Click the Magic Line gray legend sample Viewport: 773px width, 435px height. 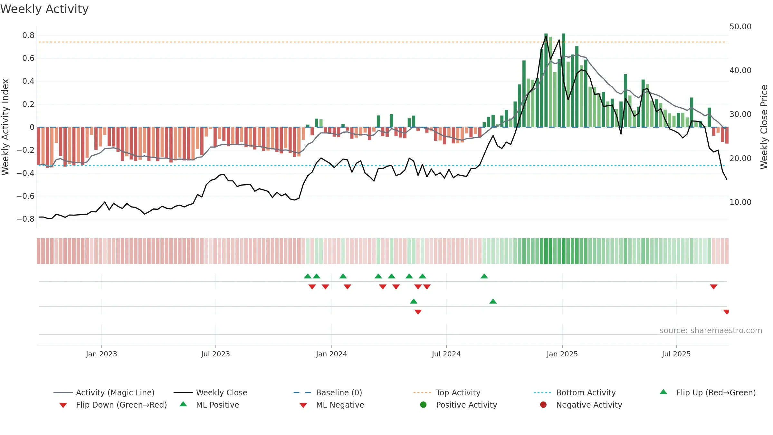[x=63, y=392]
